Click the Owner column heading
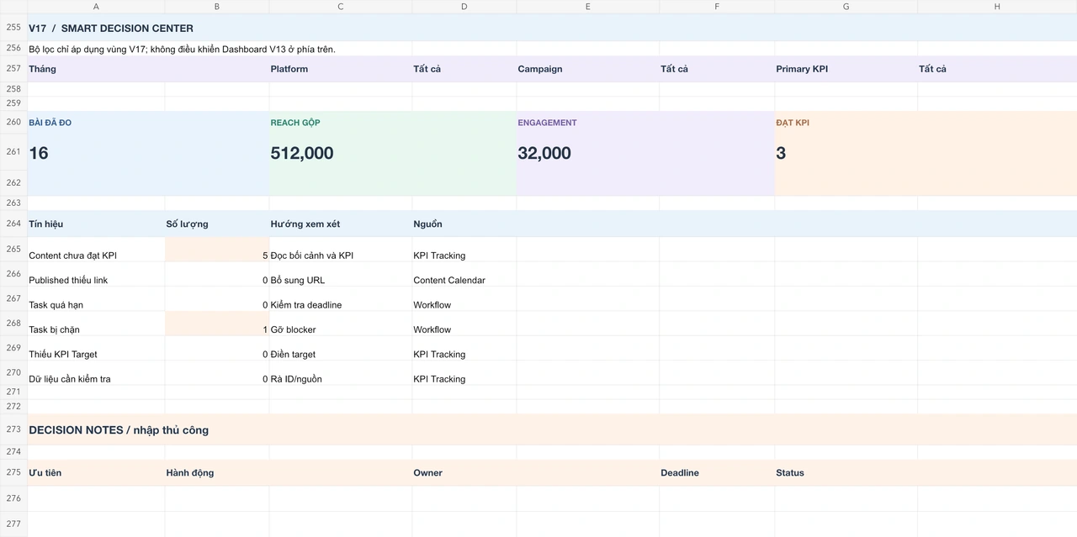 point(427,473)
